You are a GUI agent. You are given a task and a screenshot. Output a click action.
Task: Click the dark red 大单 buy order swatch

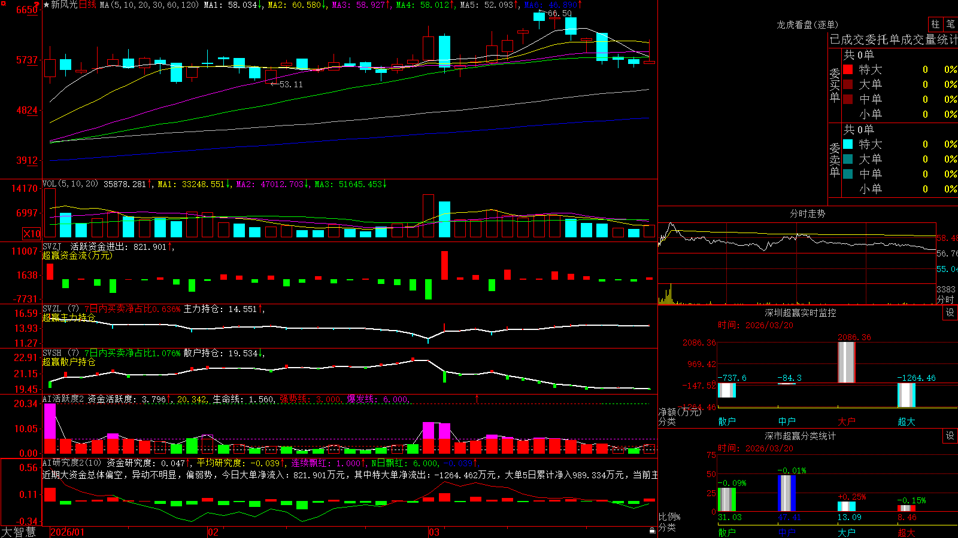click(x=848, y=84)
